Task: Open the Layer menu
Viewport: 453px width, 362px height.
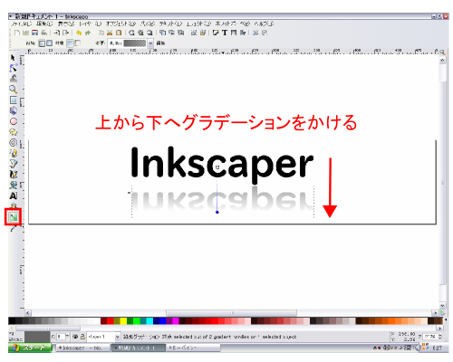Action: point(90,24)
